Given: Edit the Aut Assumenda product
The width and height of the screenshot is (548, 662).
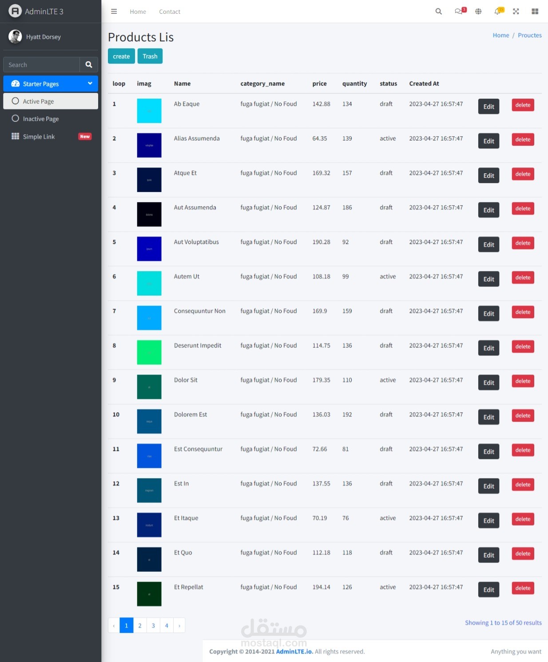Looking at the screenshot, I should click(488, 210).
